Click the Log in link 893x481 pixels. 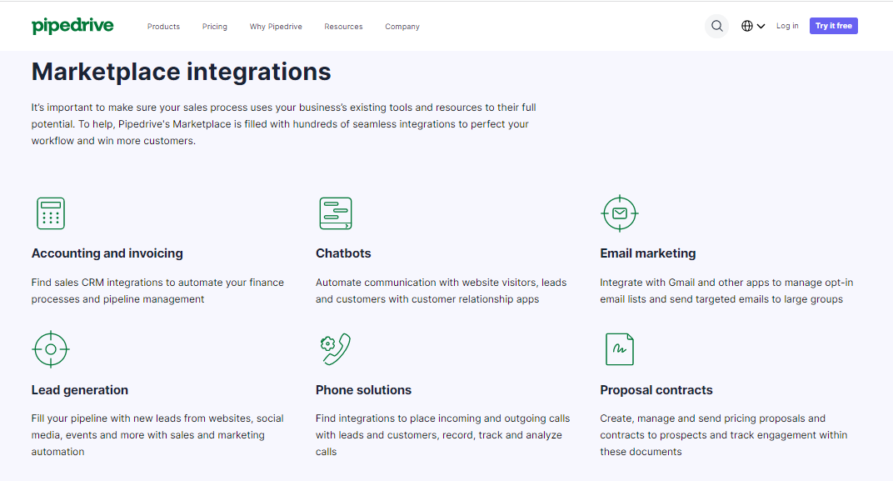[787, 26]
